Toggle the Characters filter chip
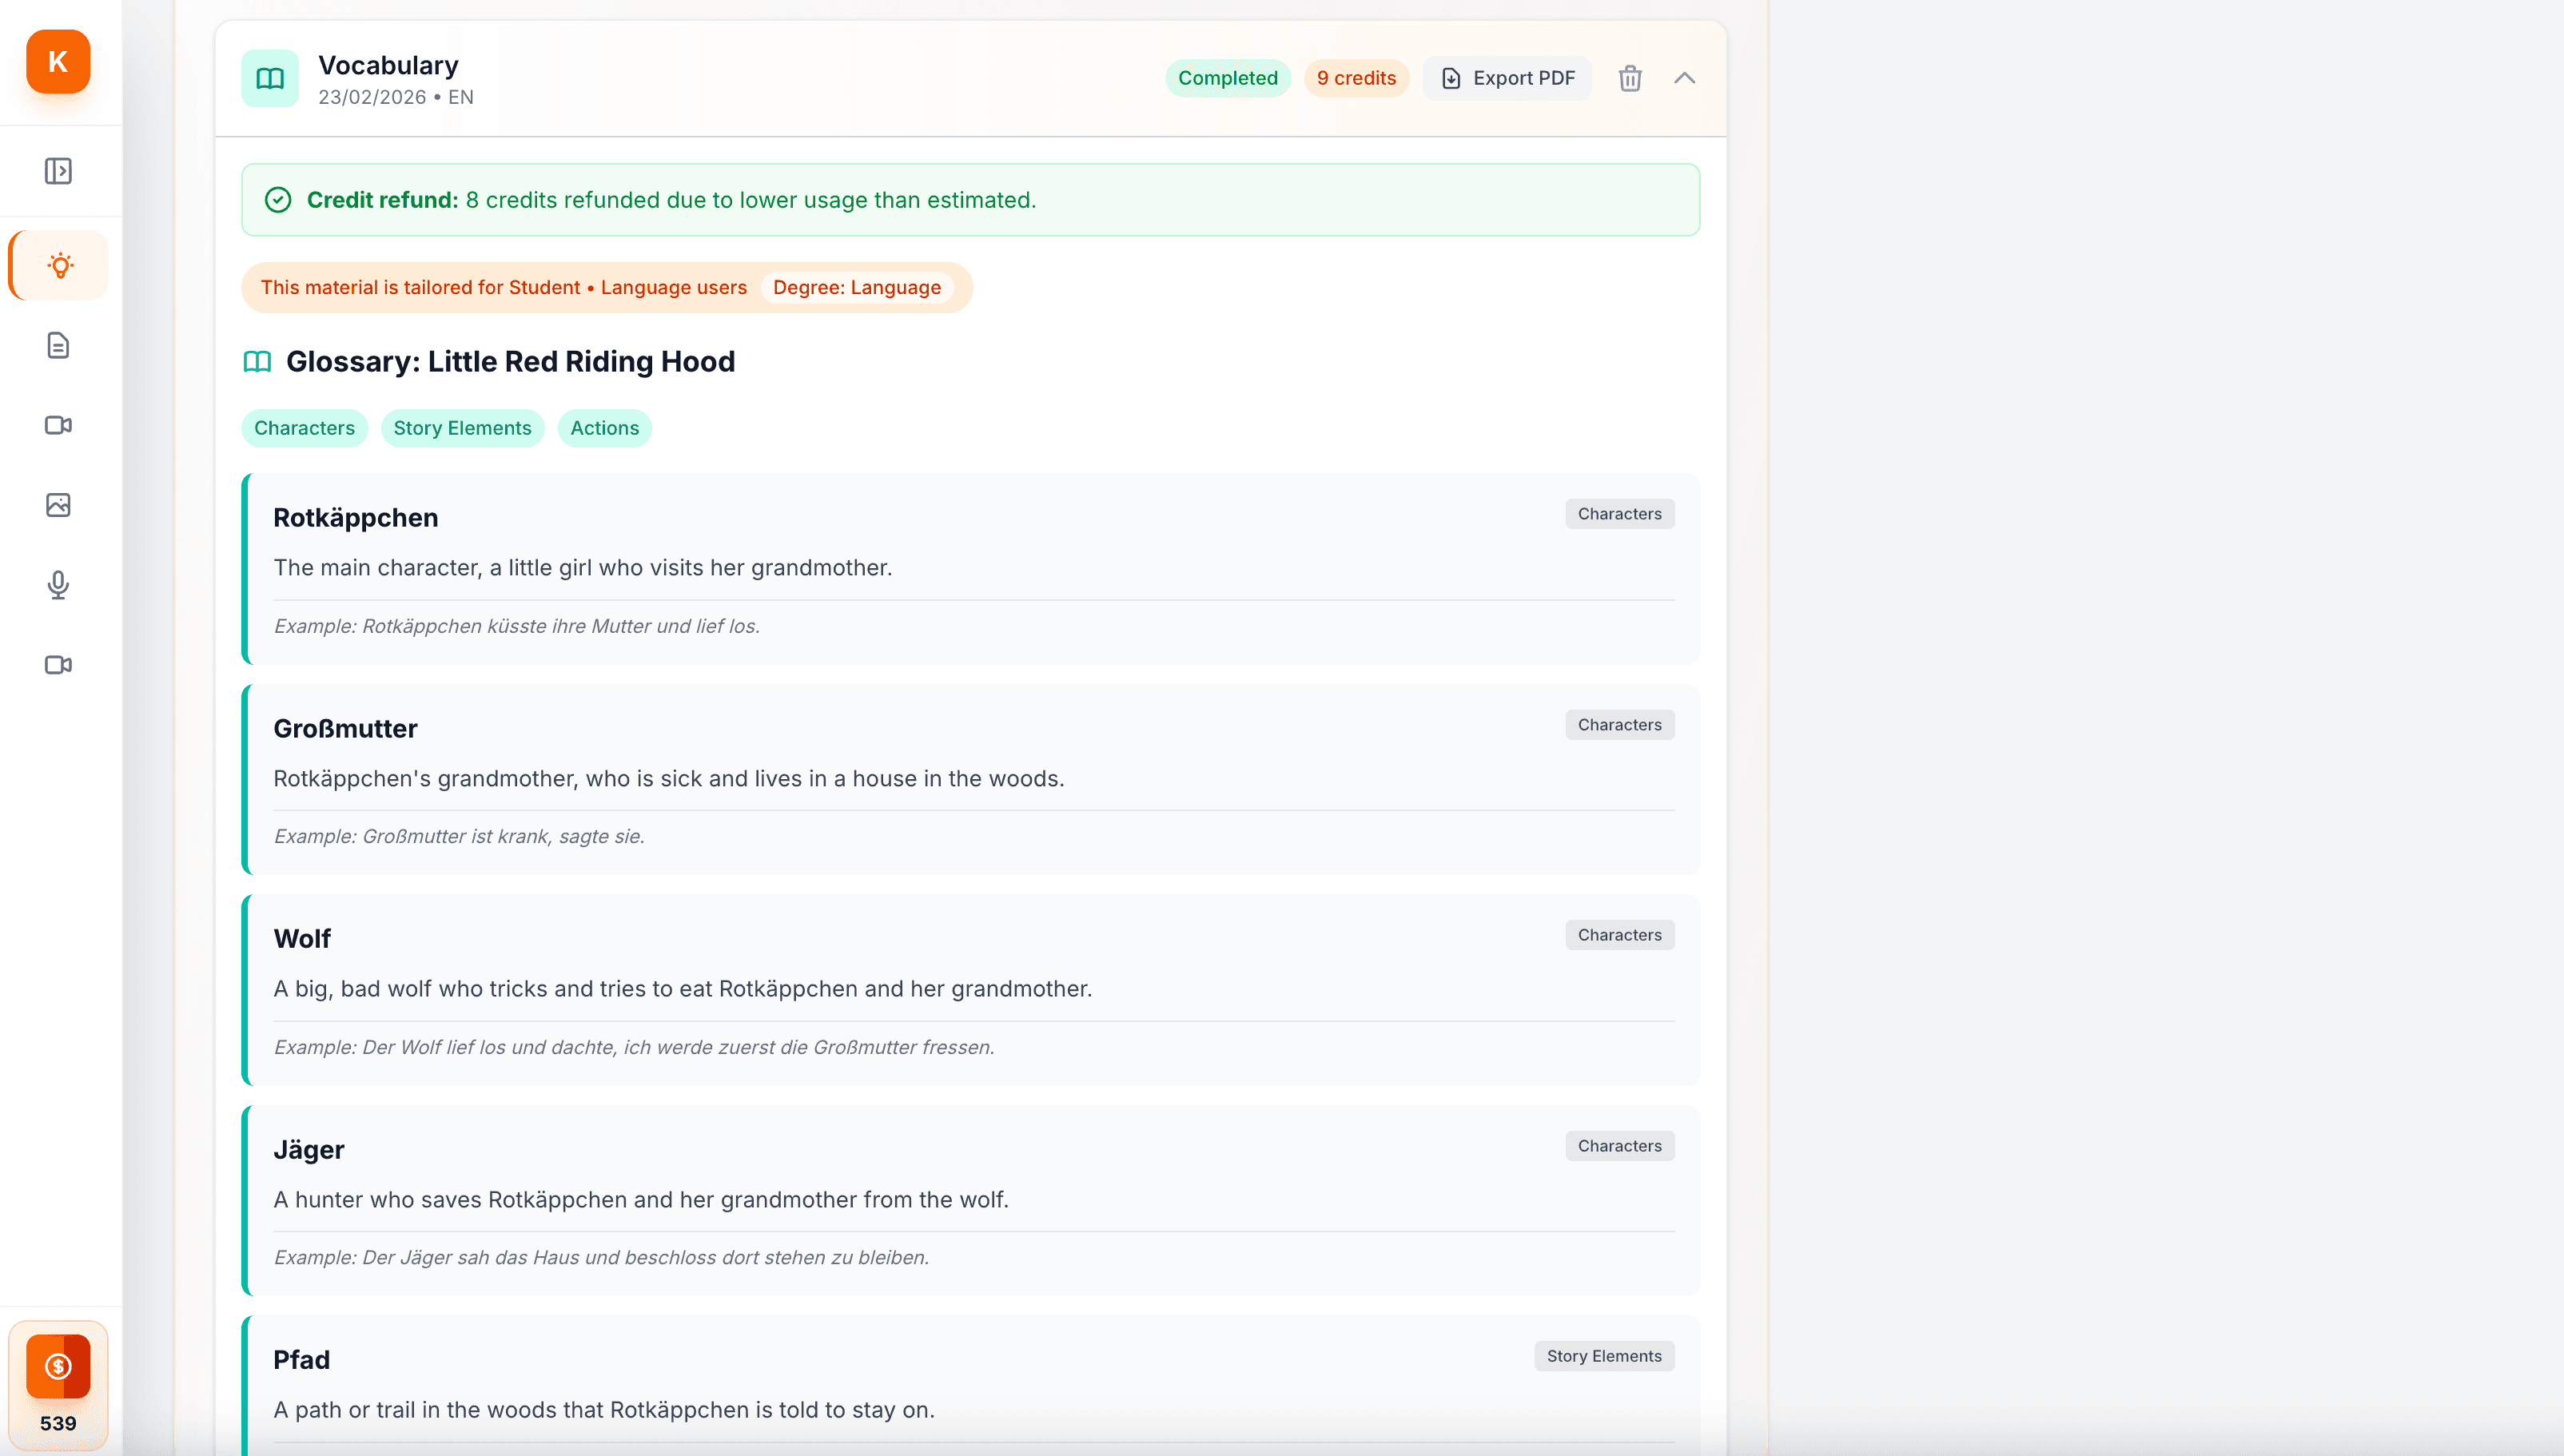This screenshot has width=2564, height=1456. coord(304,428)
